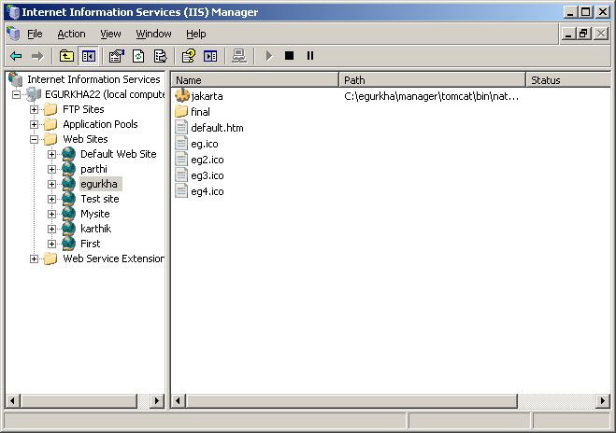Viewport: 616px width, 433px height.
Task: Click the eg2.ico file icon
Action: 181,160
